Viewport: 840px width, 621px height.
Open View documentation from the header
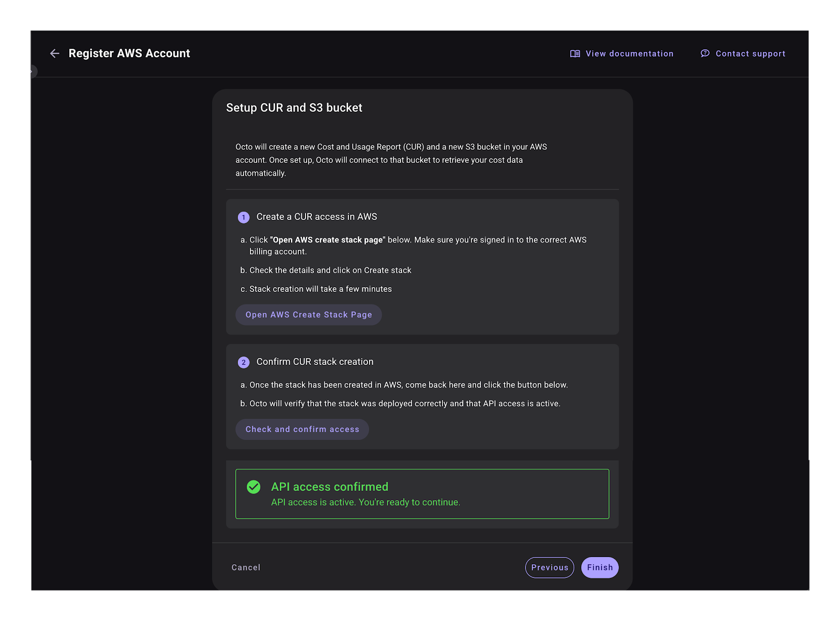(x=629, y=53)
